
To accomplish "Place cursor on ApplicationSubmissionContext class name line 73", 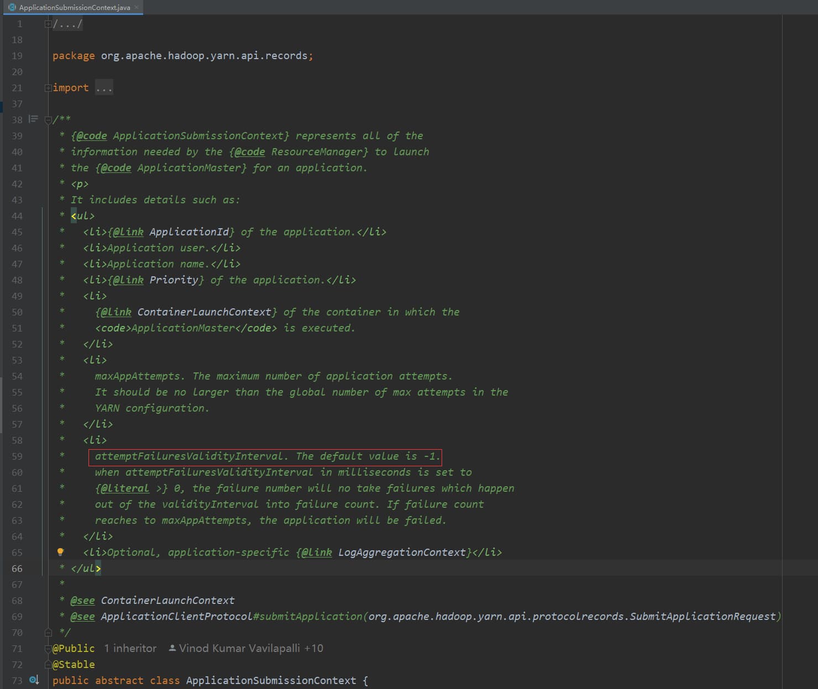I will coord(271,680).
